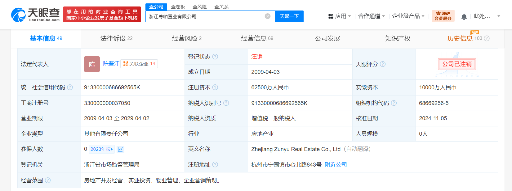Click help icon next to 组织机构代码
The width and height of the screenshot is (512, 191).
[394, 103]
